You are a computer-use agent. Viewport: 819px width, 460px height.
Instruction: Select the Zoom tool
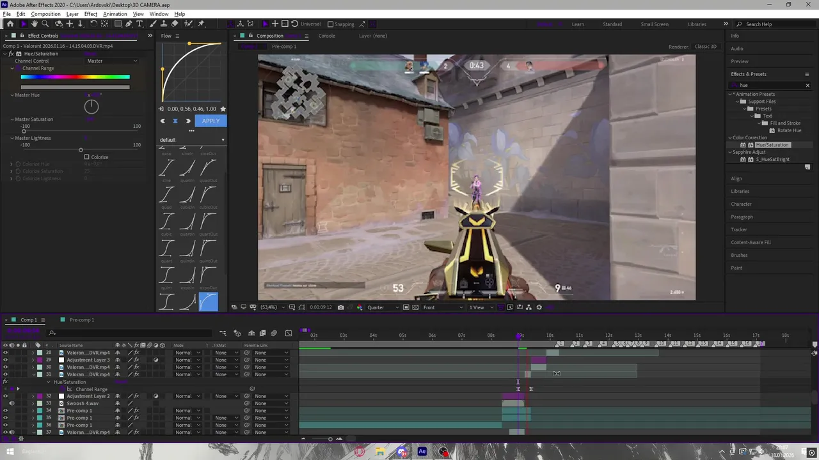click(46, 24)
